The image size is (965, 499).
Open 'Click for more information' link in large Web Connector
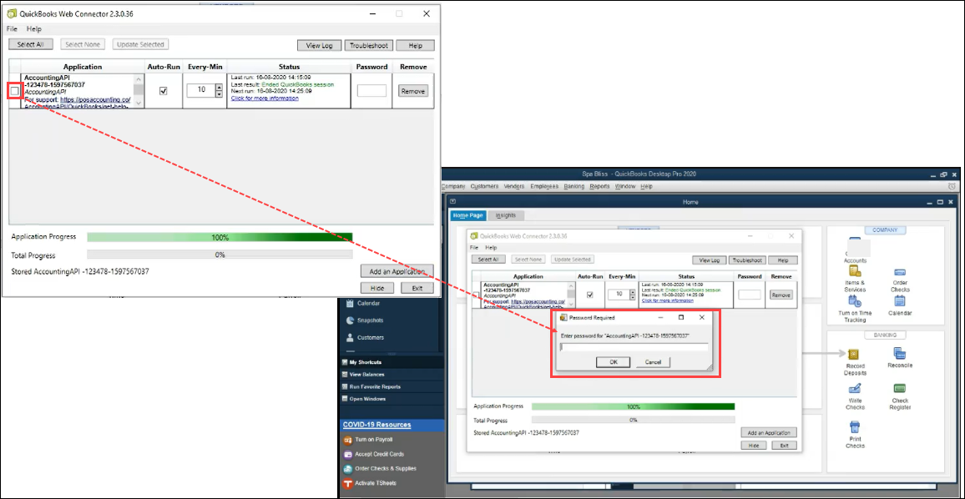pos(265,98)
